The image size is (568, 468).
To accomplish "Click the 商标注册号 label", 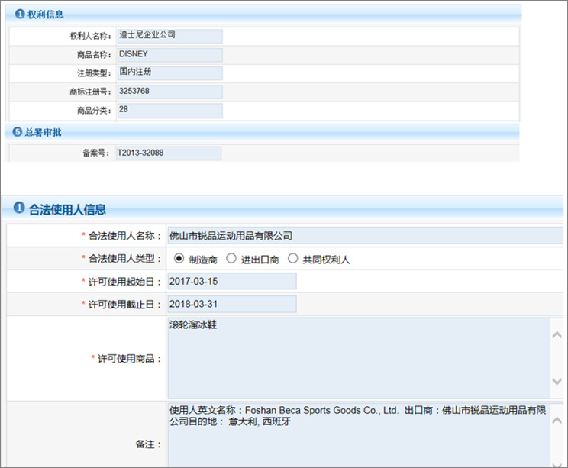I will coord(90,92).
